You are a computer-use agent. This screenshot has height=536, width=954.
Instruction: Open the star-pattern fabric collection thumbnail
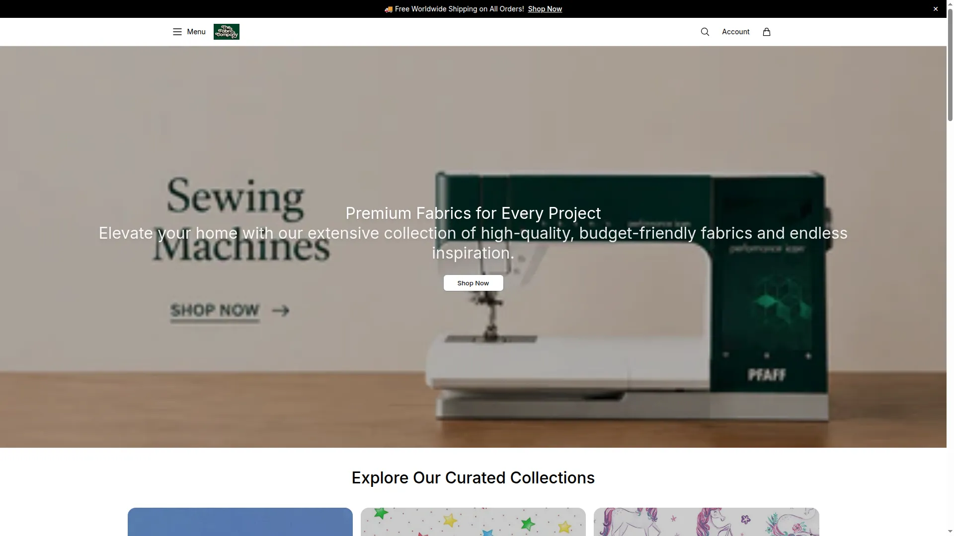(x=473, y=522)
